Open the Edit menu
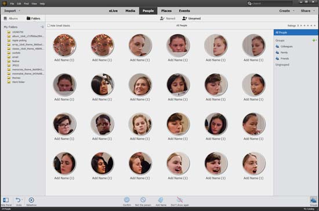319x211 pixels. [19, 3]
